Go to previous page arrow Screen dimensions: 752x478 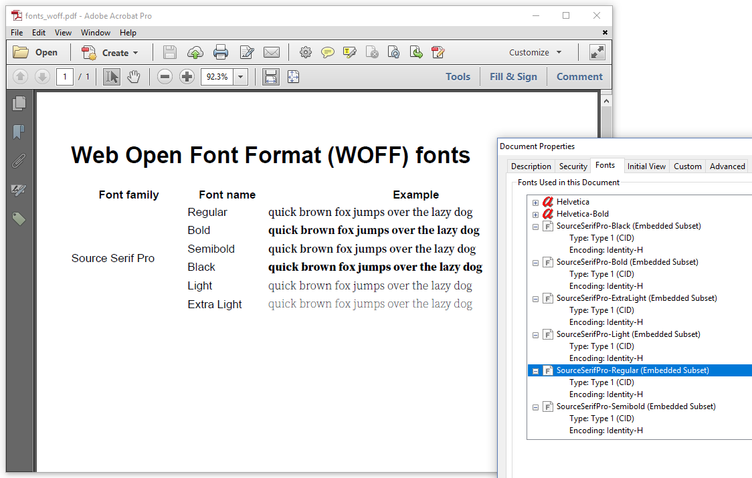(x=20, y=77)
